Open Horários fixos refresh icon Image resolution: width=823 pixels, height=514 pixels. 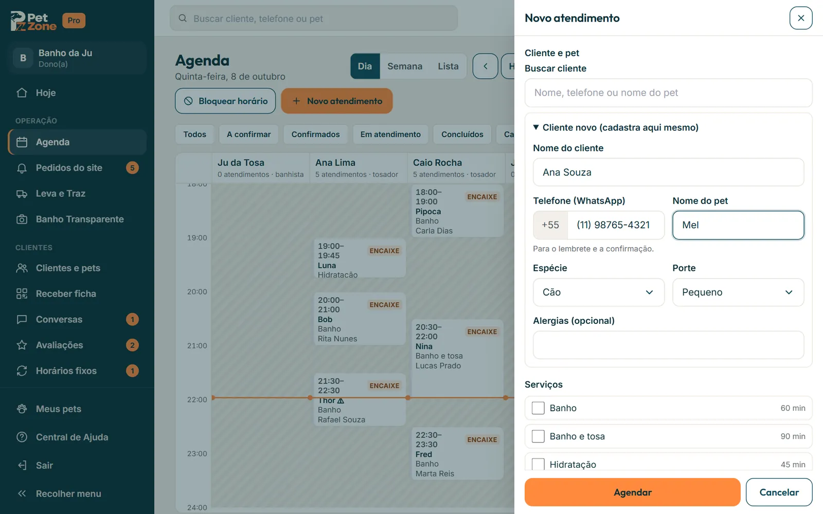[x=22, y=371]
